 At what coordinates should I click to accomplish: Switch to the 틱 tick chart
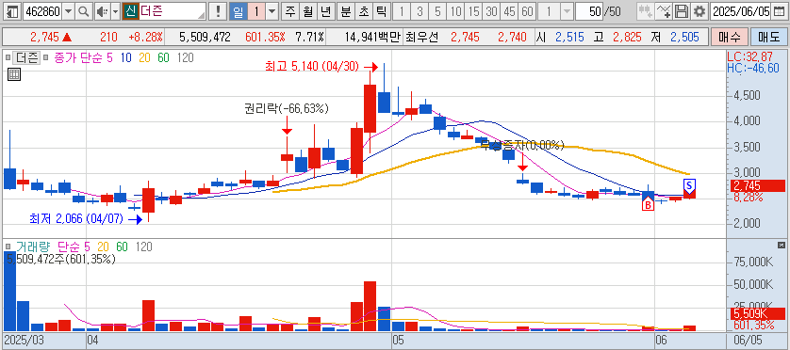coord(381,11)
